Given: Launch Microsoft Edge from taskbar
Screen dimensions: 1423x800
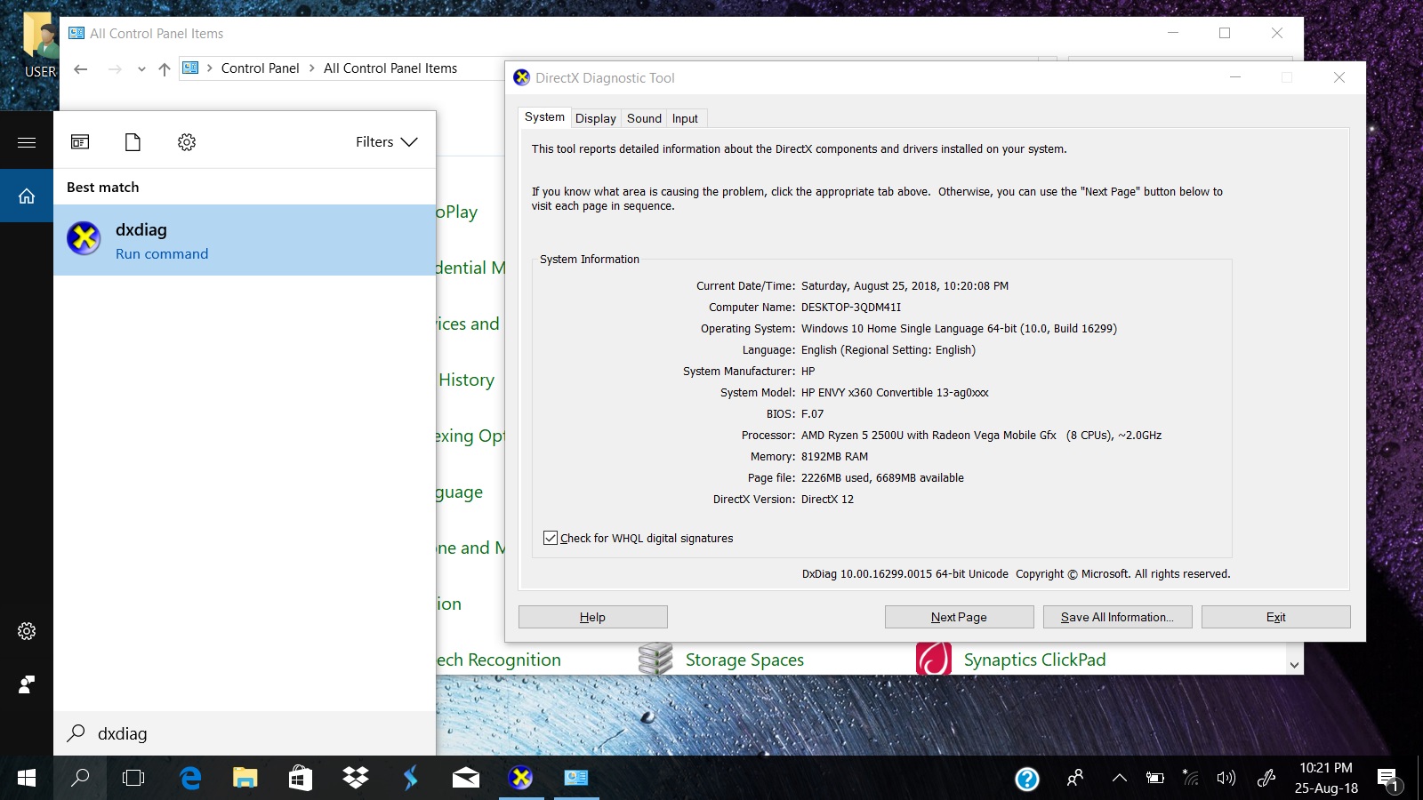Looking at the screenshot, I should 190,778.
